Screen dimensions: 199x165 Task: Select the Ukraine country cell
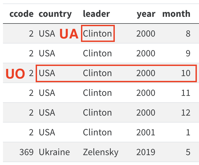[x=54, y=152]
